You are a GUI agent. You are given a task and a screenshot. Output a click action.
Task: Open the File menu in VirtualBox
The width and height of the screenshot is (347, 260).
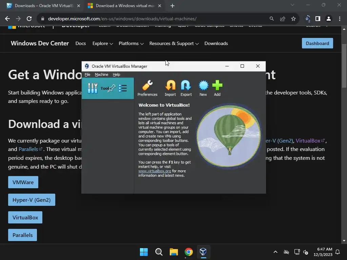[87, 74]
